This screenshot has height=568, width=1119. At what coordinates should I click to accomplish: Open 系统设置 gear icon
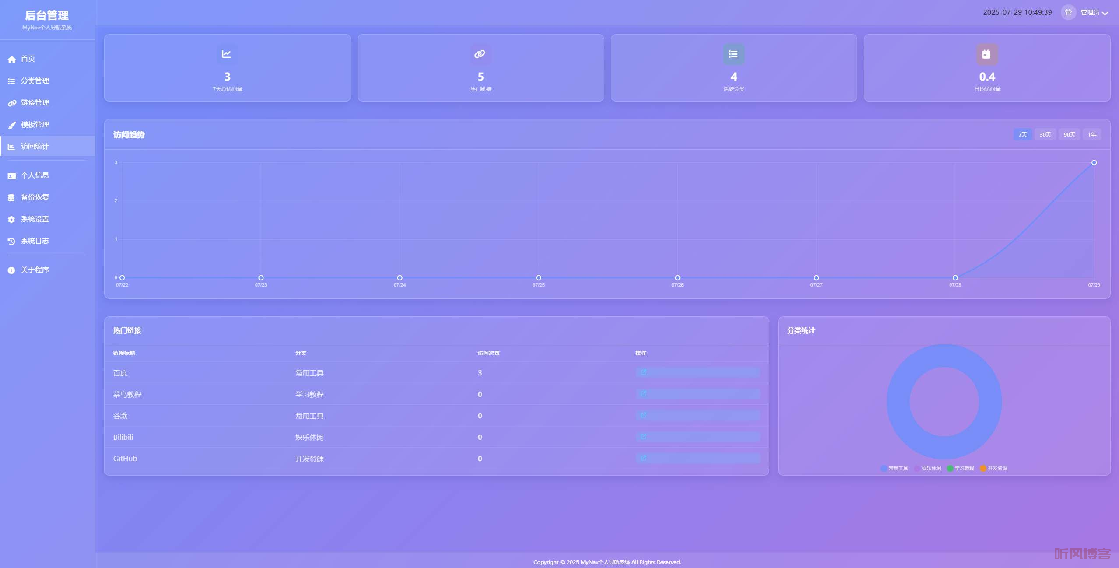(11, 220)
